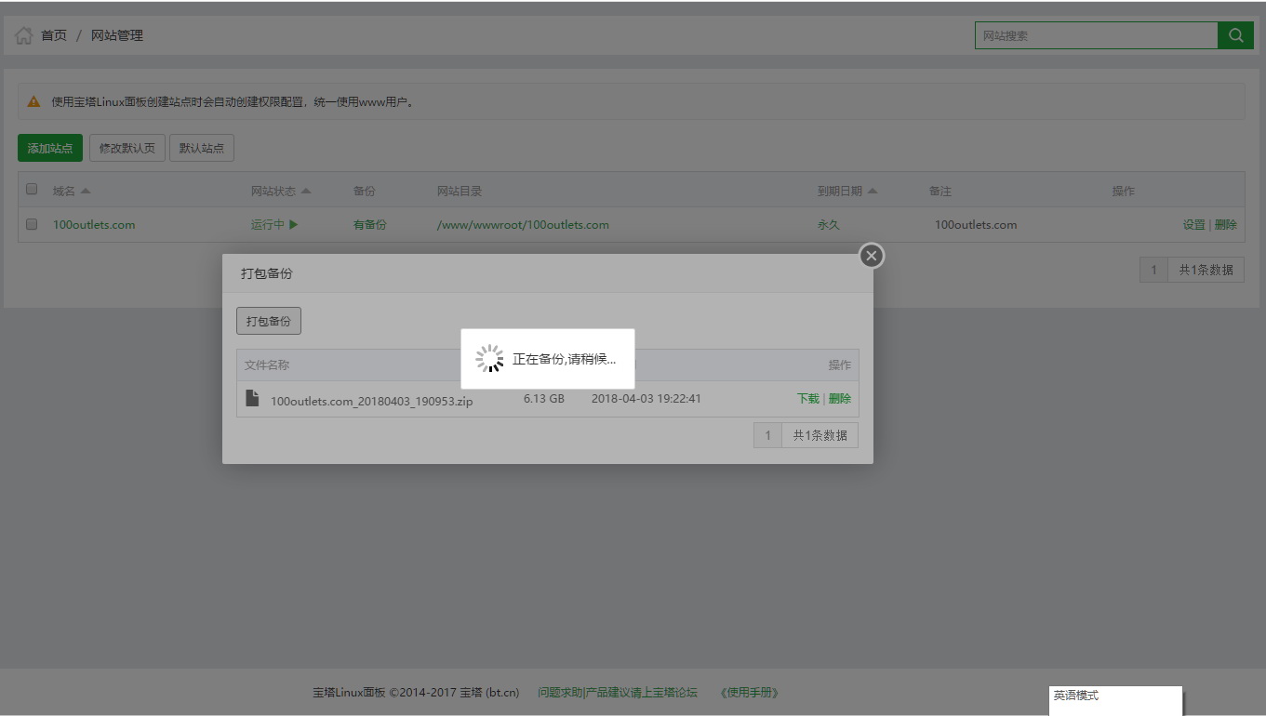Image resolution: width=1266 pixels, height=716 pixels.
Task: Click page 1 in the dialog pagination
Action: click(767, 434)
